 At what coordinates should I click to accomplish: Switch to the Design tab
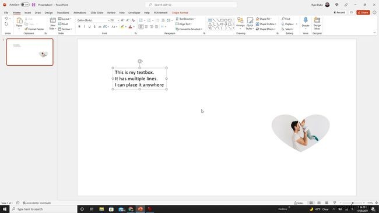(x=48, y=13)
